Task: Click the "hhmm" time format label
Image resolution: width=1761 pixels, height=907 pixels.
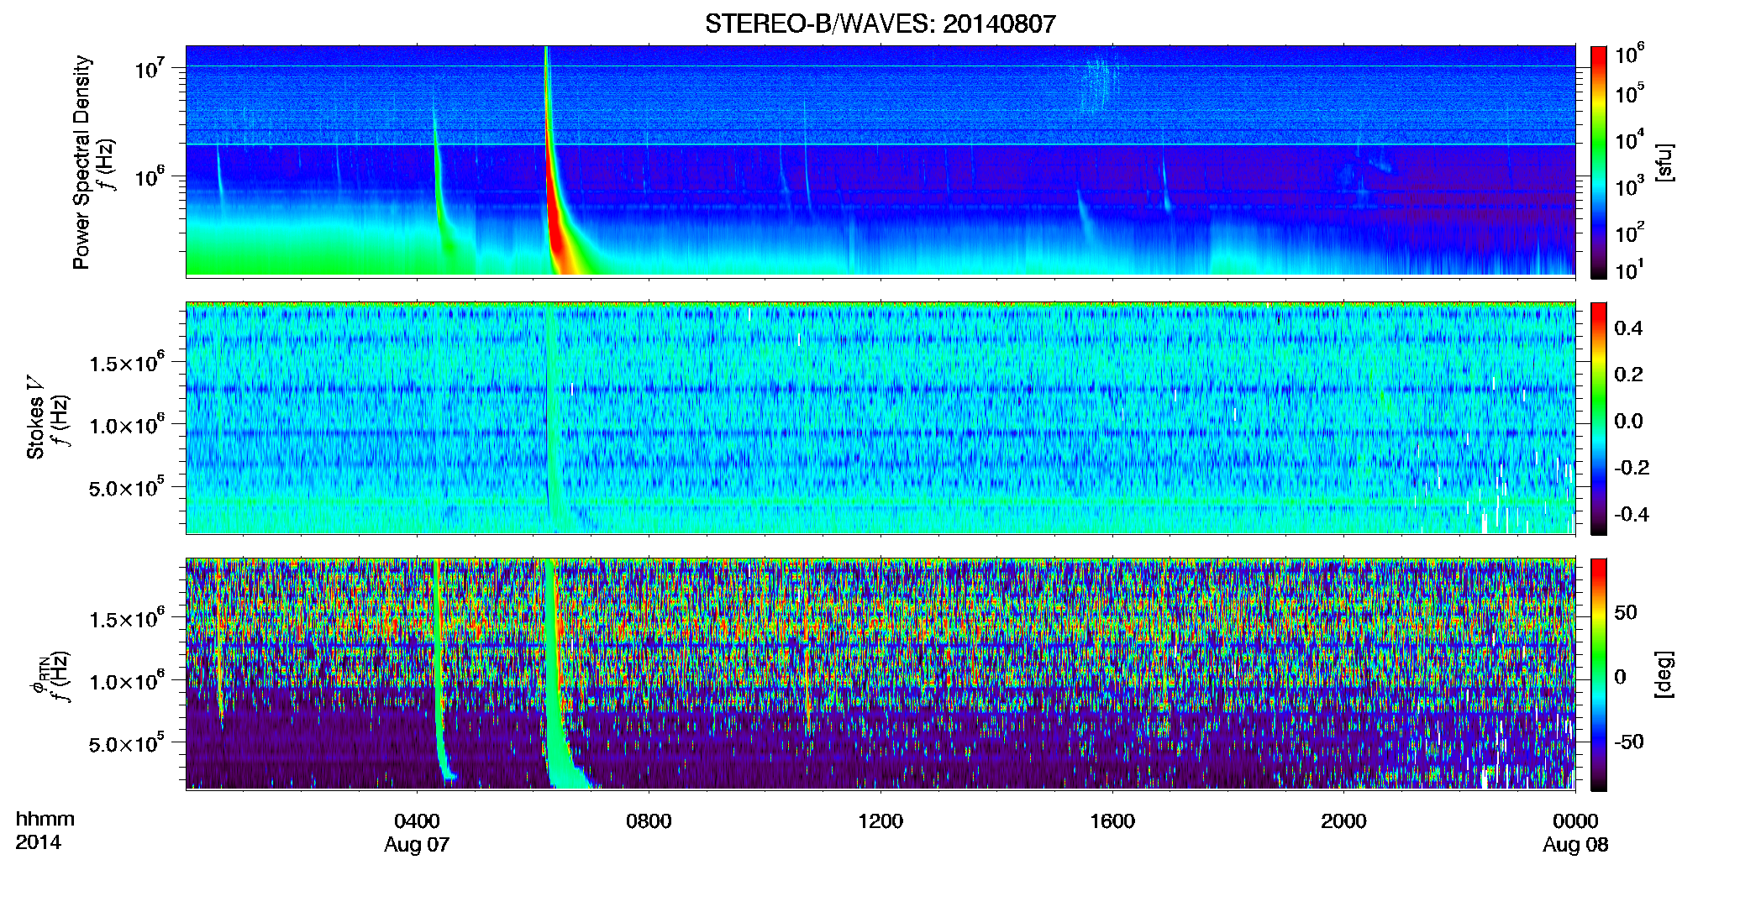Action: 45,819
